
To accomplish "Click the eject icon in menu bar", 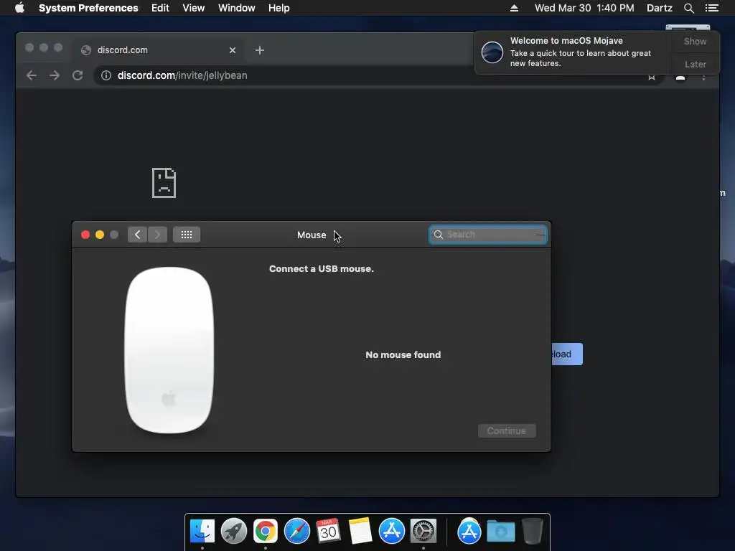I will (514, 8).
